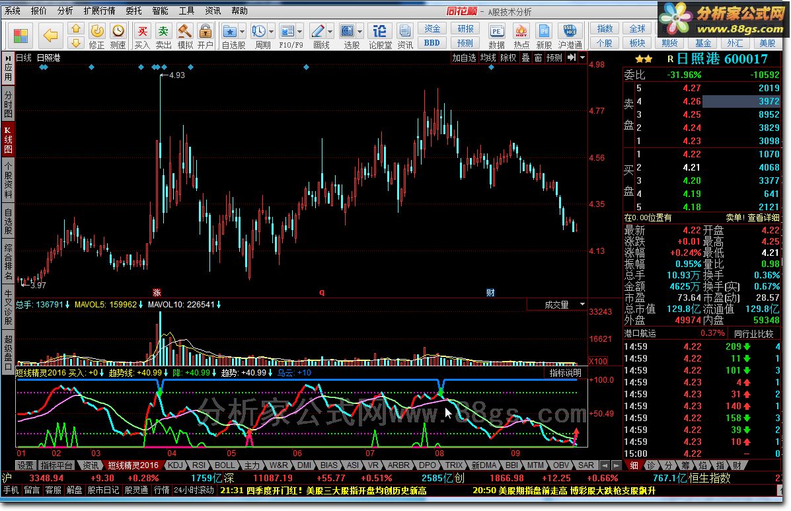Expand the 周期 dropdown arrow

tap(272, 32)
